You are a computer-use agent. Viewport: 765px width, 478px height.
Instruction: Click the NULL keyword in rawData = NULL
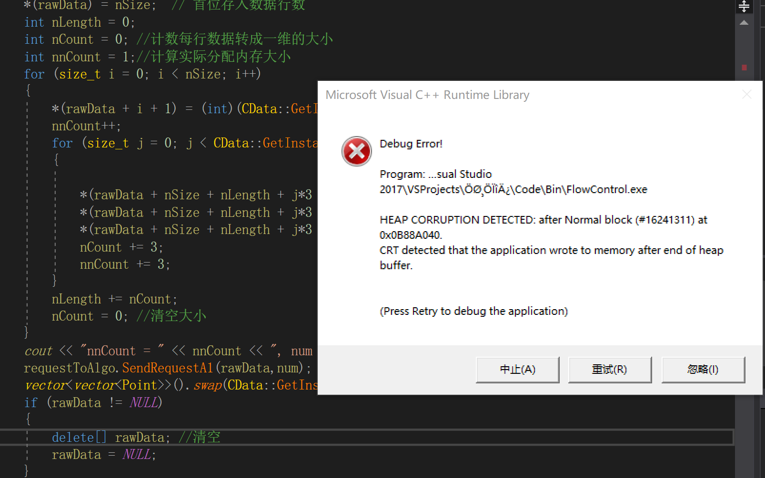(137, 454)
